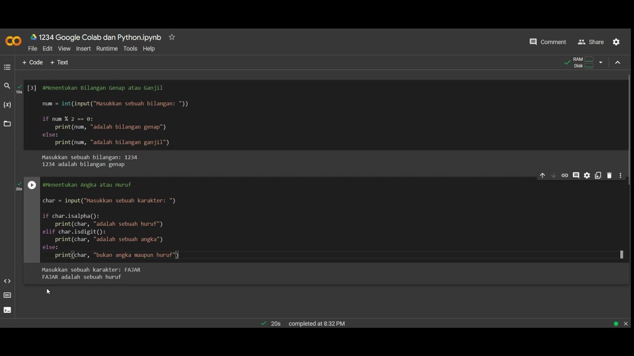The image size is (634, 356).
Task: Open the Terminal panel icon
Action: pos(7,310)
